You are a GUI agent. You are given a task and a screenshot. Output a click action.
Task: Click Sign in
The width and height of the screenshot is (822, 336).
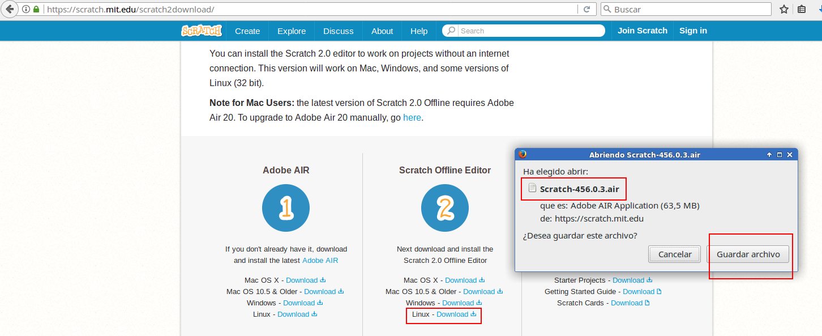pyautogui.click(x=693, y=31)
